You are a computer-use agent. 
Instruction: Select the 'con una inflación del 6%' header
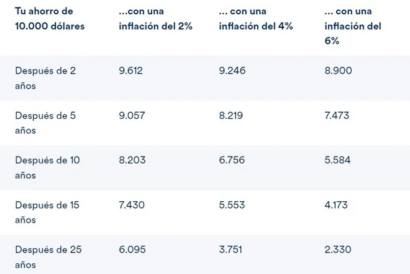click(x=353, y=26)
